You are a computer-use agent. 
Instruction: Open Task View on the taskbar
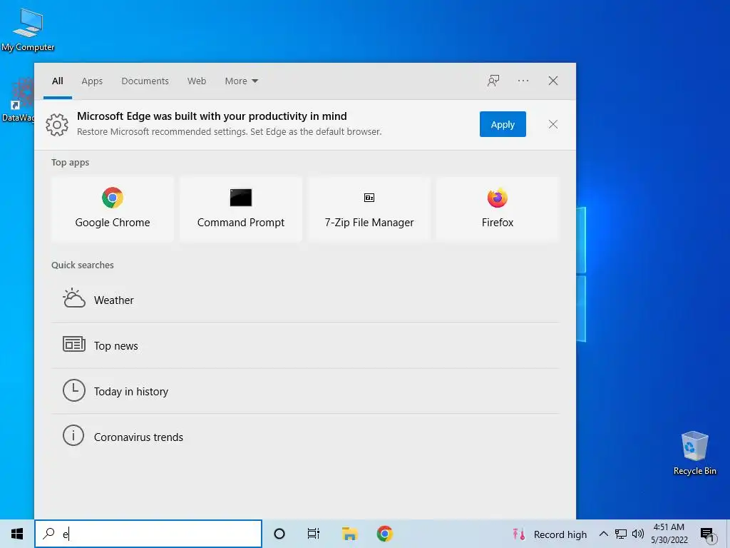coord(314,534)
